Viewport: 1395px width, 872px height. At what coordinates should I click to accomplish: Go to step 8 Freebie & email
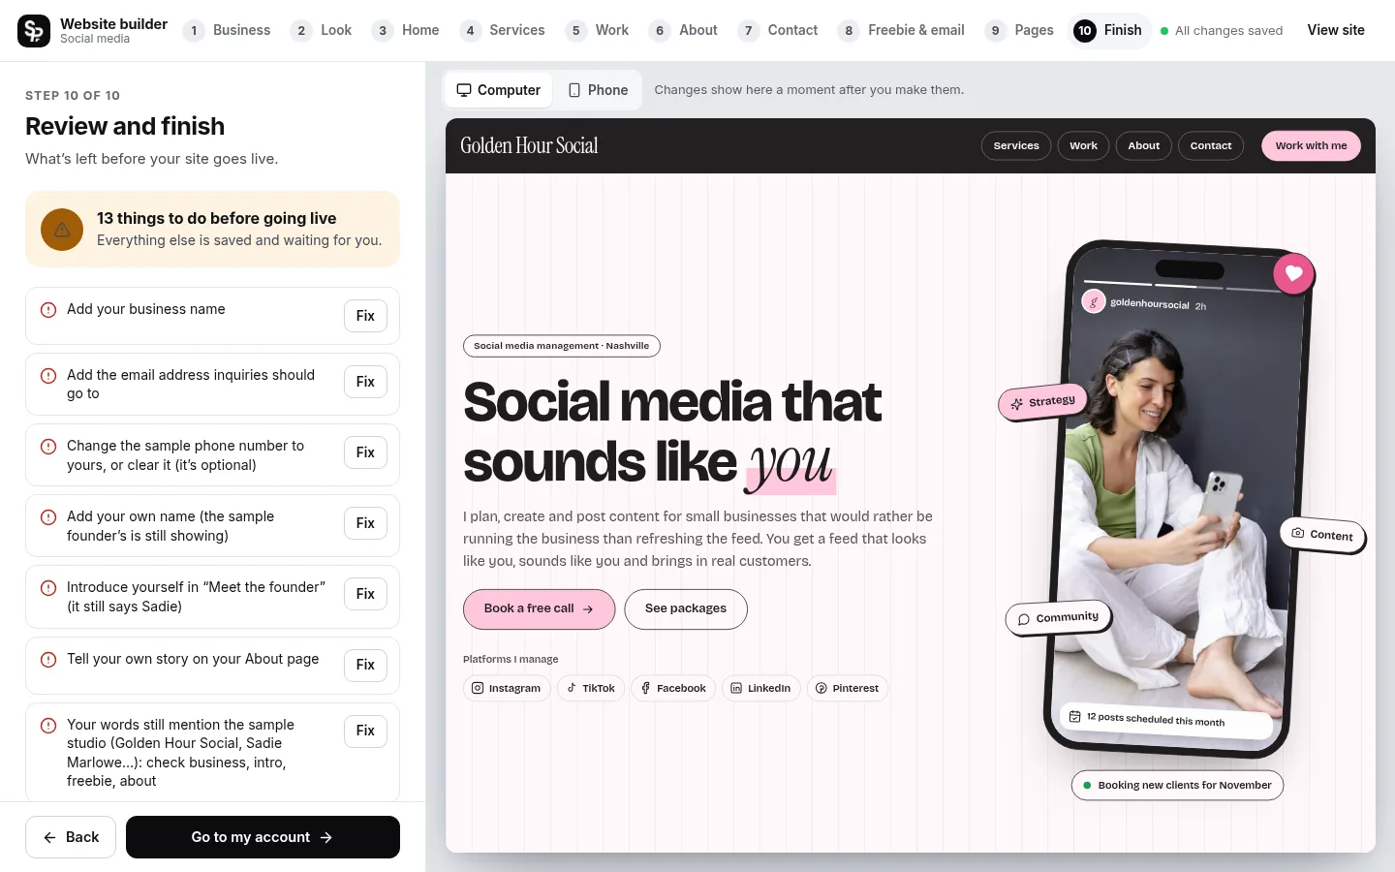click(901, 31)
